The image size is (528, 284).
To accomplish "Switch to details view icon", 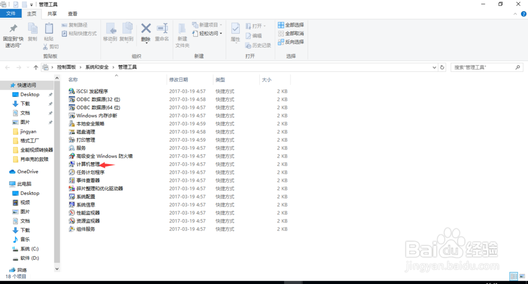I will 514,276.
